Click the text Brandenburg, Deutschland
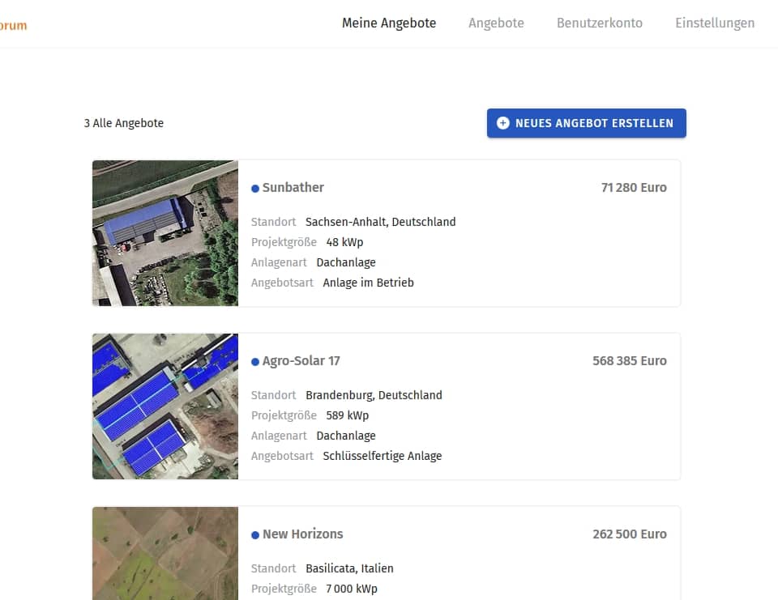This screenshot has width=778, height=600. [x=374, y=395]
